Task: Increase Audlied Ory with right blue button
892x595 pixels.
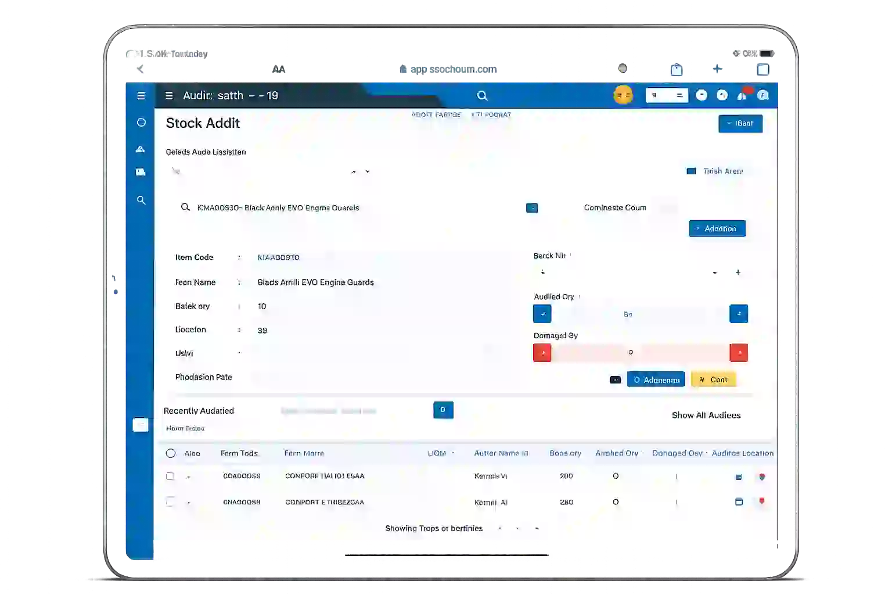Action: (x=739, y=314)
